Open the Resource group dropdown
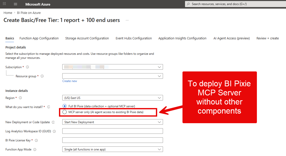Screen dimensions: 286x156 113,76
